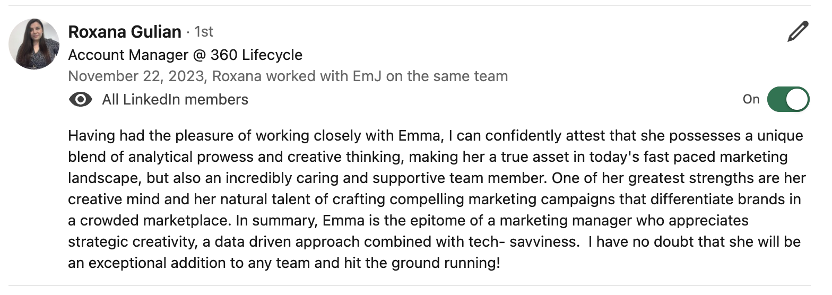Image resolution: width=832 pixels, height=295 pixels.
Task: Click the 1st degree connection badge
Action: [x=204, y=32]
